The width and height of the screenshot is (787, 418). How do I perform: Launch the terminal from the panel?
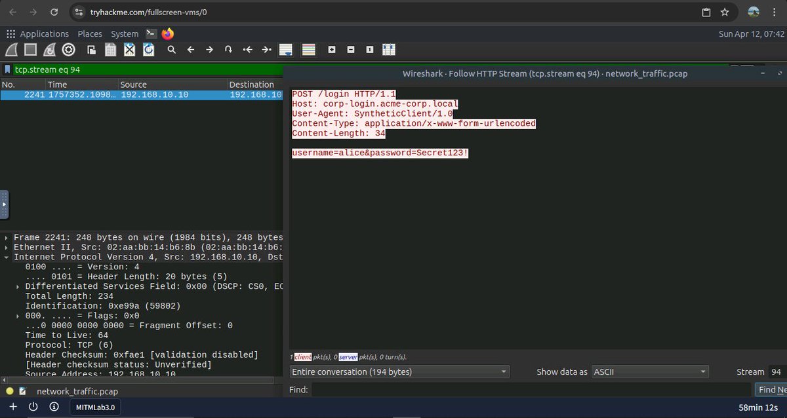151,33
